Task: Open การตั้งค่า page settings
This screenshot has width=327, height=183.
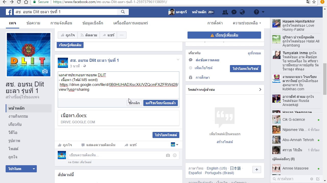Action: (215, 23)
